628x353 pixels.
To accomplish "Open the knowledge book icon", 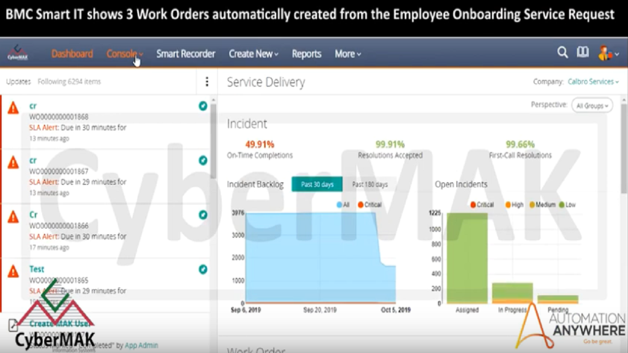I will [583, 52].
